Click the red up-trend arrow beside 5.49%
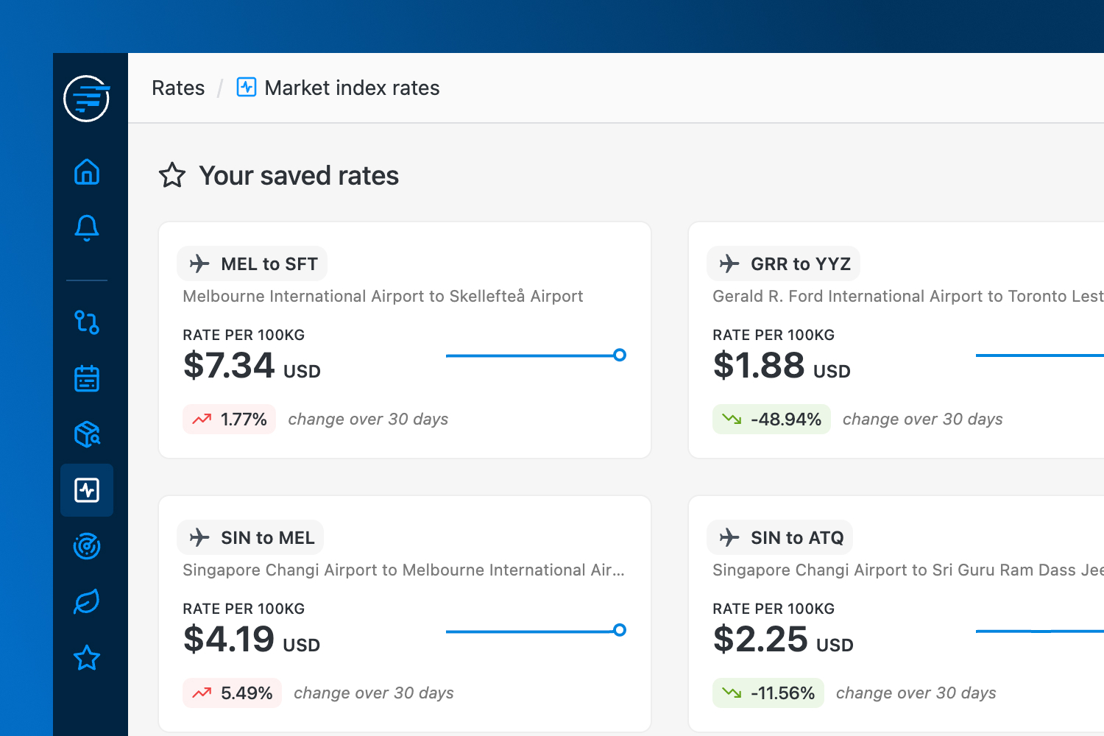1104x736 pixels. click(202, 693)
